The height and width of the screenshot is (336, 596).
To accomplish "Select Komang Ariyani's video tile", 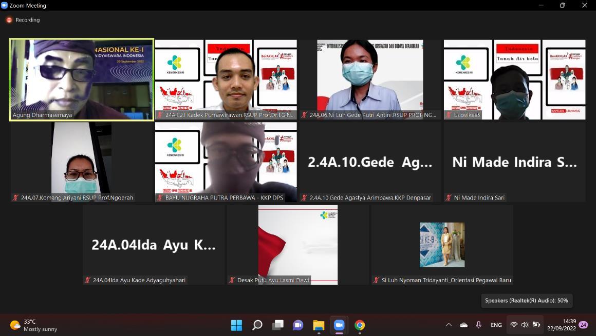I will click(81, 162).
